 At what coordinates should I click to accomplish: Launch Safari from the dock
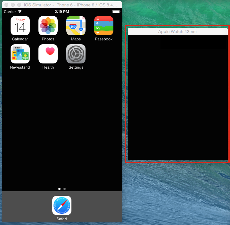coord(62,205)
